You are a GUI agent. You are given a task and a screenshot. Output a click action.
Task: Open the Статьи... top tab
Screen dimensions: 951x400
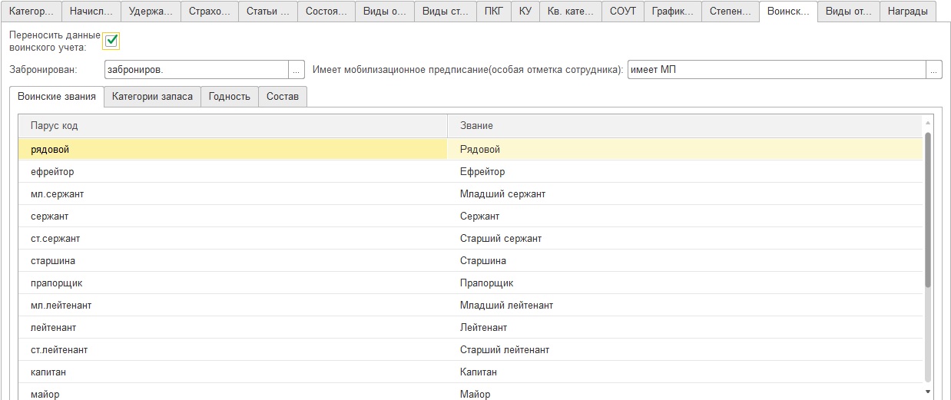(x=268, y=12)
